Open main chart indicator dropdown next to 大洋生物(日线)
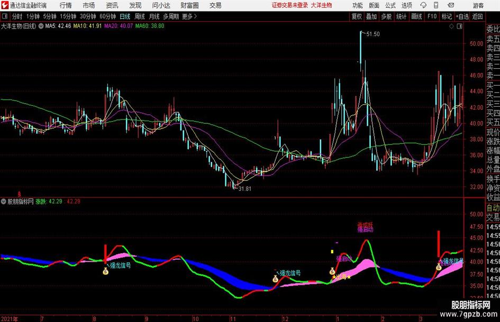 tap(41, 26)
